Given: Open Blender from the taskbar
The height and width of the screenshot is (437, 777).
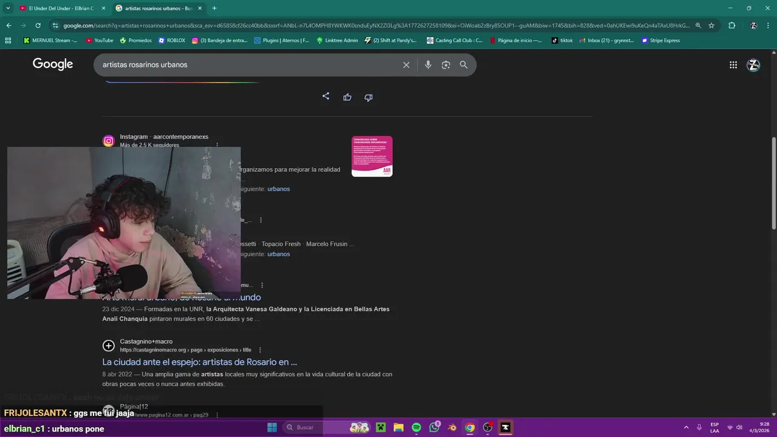Looking at the screenshot, I should (x=452, y=427).
